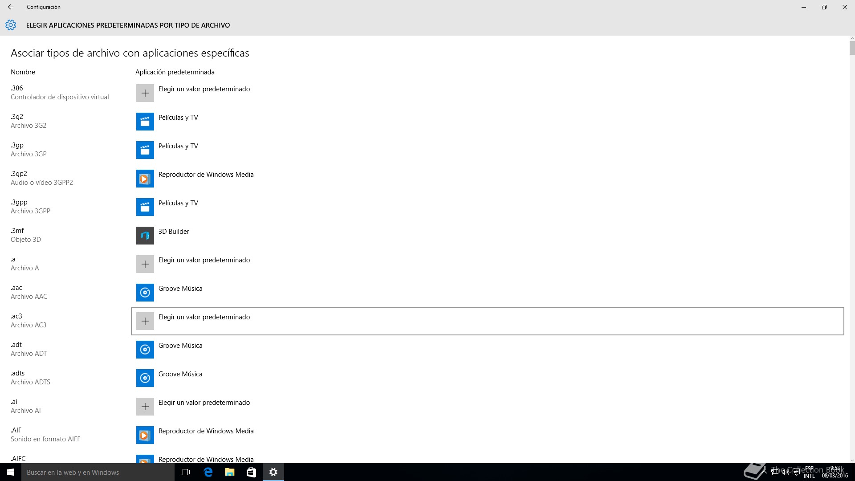Select Configuración gear icon in taskbar
855x481 pixels.
(273, 472)
